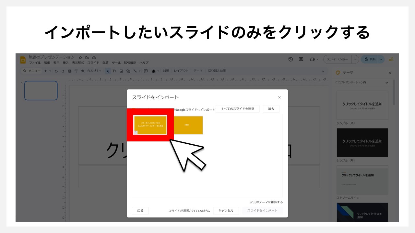
Task: Expand the このプレゼンテーション内 section chevron
Action: coord(386,83)
